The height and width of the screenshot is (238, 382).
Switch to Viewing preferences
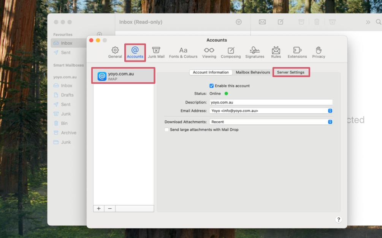[209, 52]
